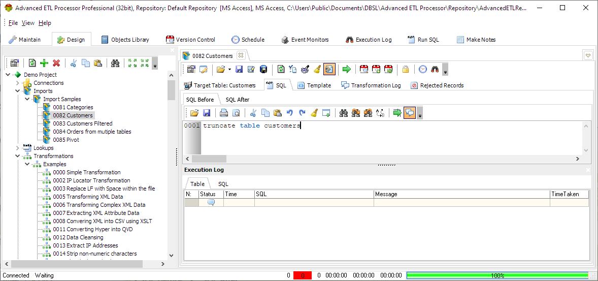Switch to Target Table: Customers tab
Viewport: 598px width, 281px height.
(220, 85)
